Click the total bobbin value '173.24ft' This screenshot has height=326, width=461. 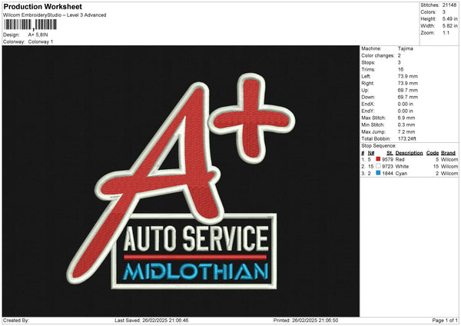[407, 138]
